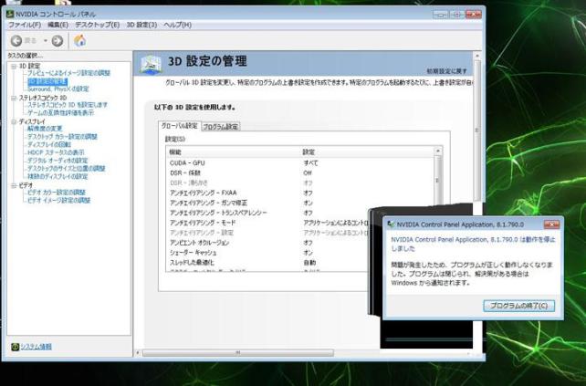Select the アンチエイリアシング - ガンマ修正 row
The height and width of the screenshot is (386, 586).
click(x=300, y=203)
